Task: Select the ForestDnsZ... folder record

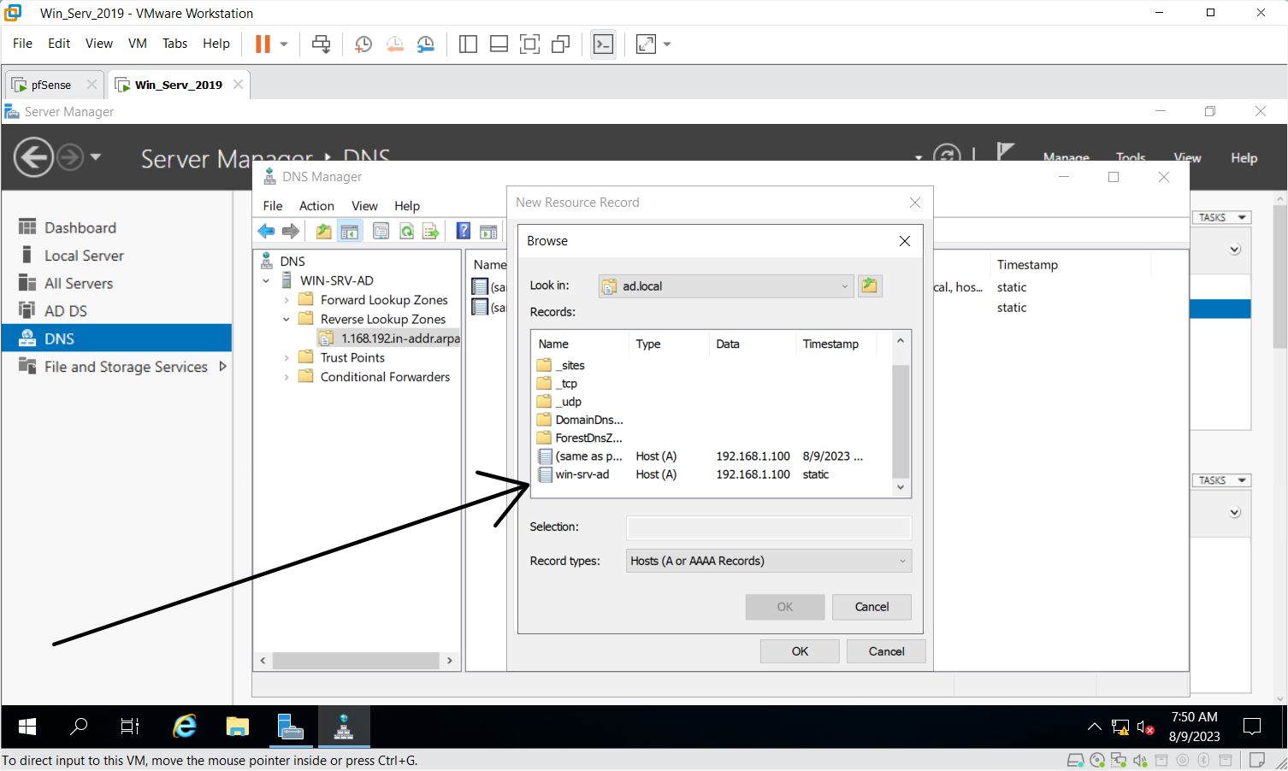Action: [x=588, y=438]
